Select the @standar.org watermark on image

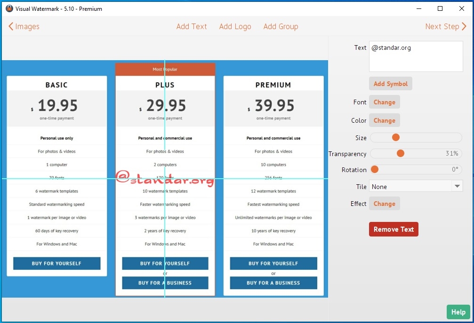165,178
